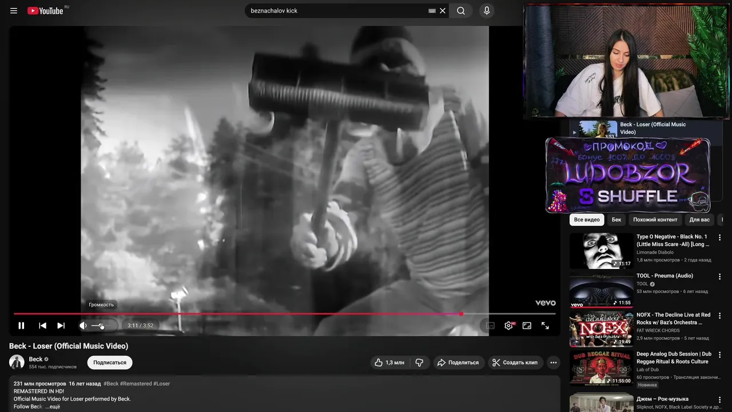Open Deep Analog Dub Session title
Viewport: 732px width, 412px height.
pyautogui.click(x=674, y=358)
